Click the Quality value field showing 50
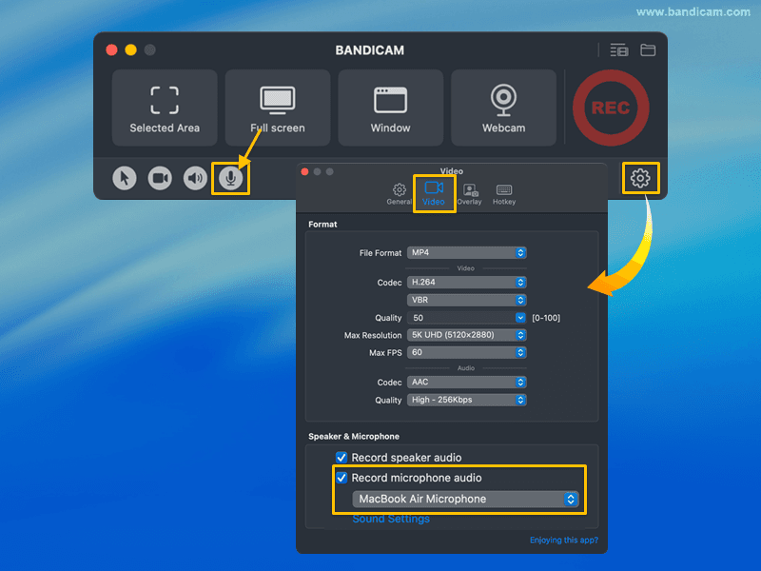This screenshot has width=761, height=571. 459,318
